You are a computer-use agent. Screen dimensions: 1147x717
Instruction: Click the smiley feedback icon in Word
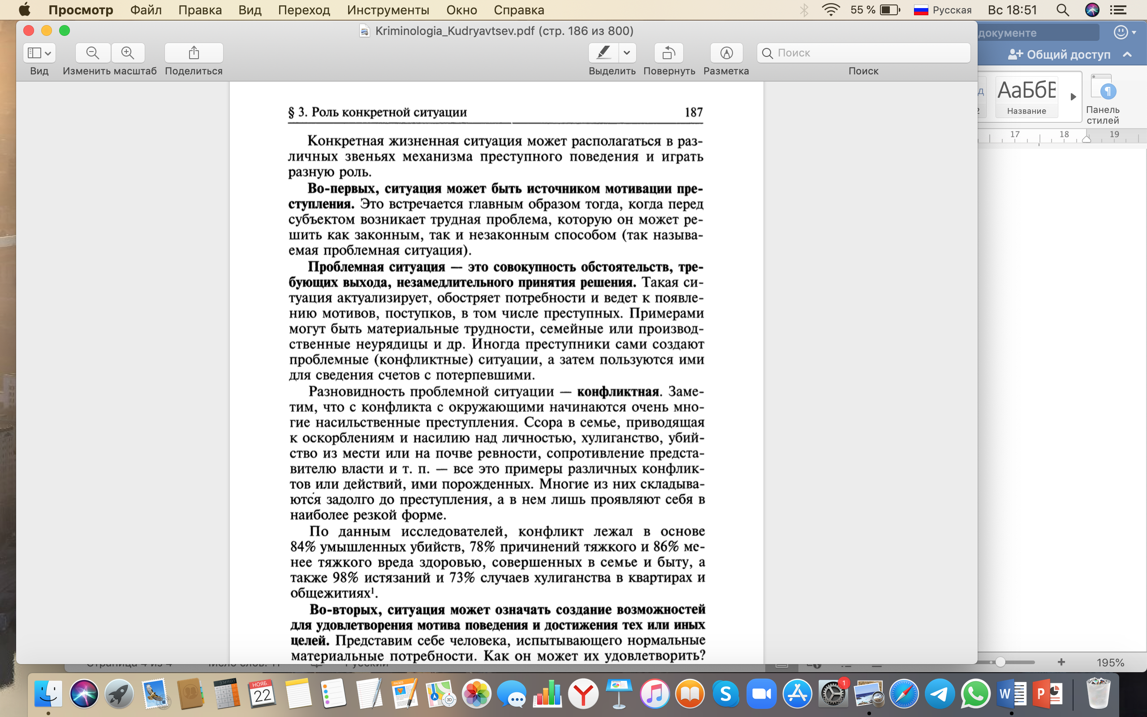click(x=1121, y=32)
